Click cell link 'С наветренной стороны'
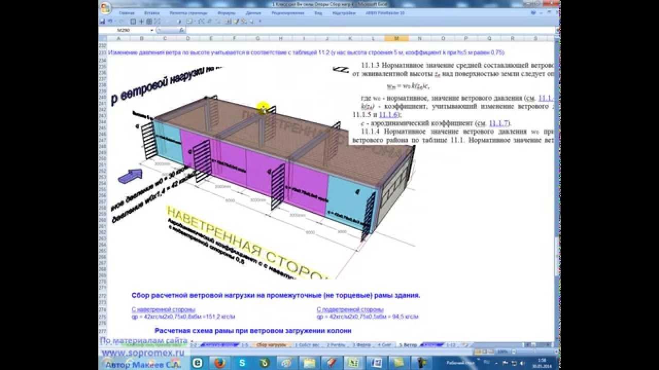The image size is (659, 370). pyautogui.click(x=163, y=310)
